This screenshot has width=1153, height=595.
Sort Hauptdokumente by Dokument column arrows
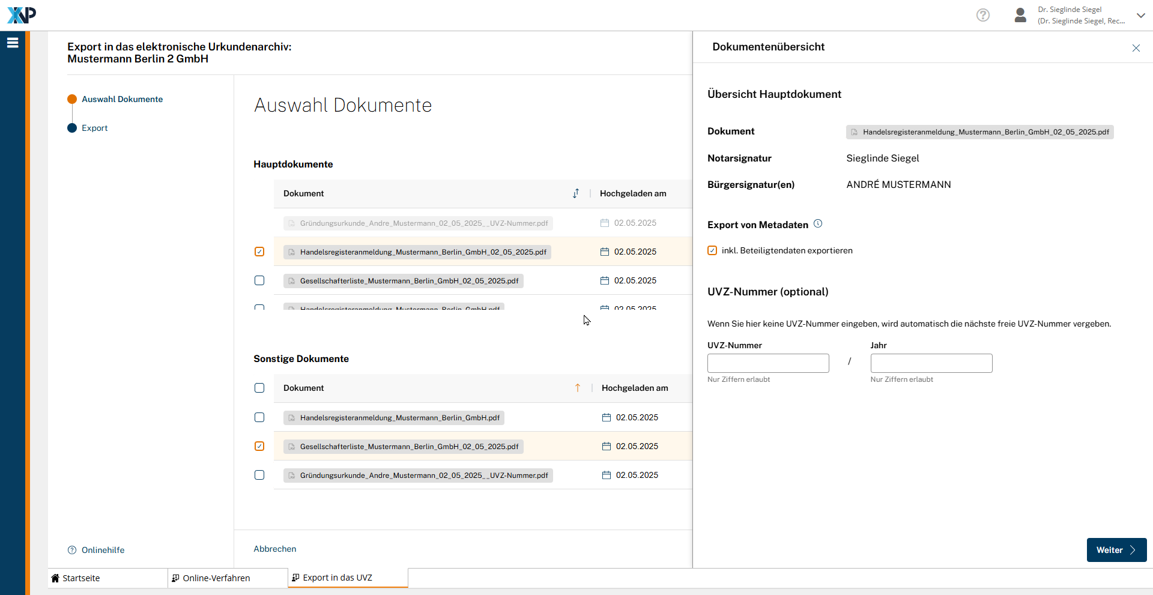(576, 193)
